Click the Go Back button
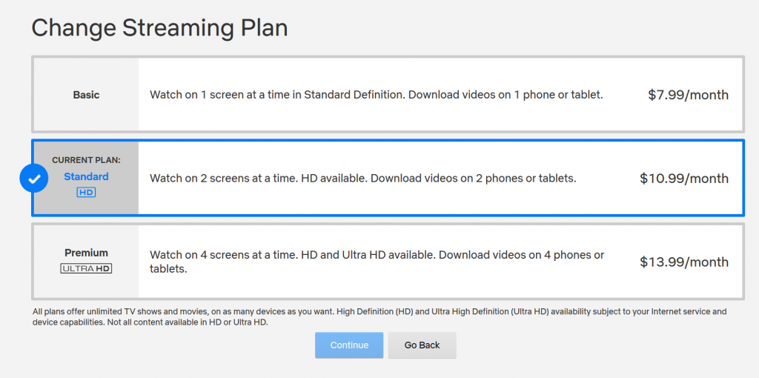This screenshot has width=759, height=378. (x=422, y=345)
